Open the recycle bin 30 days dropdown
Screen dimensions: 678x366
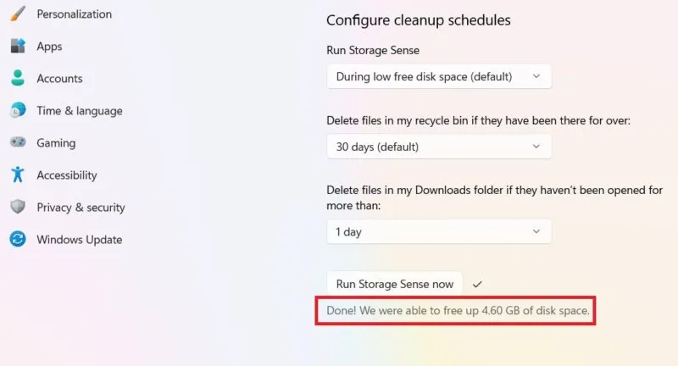(x=438, y=147)
